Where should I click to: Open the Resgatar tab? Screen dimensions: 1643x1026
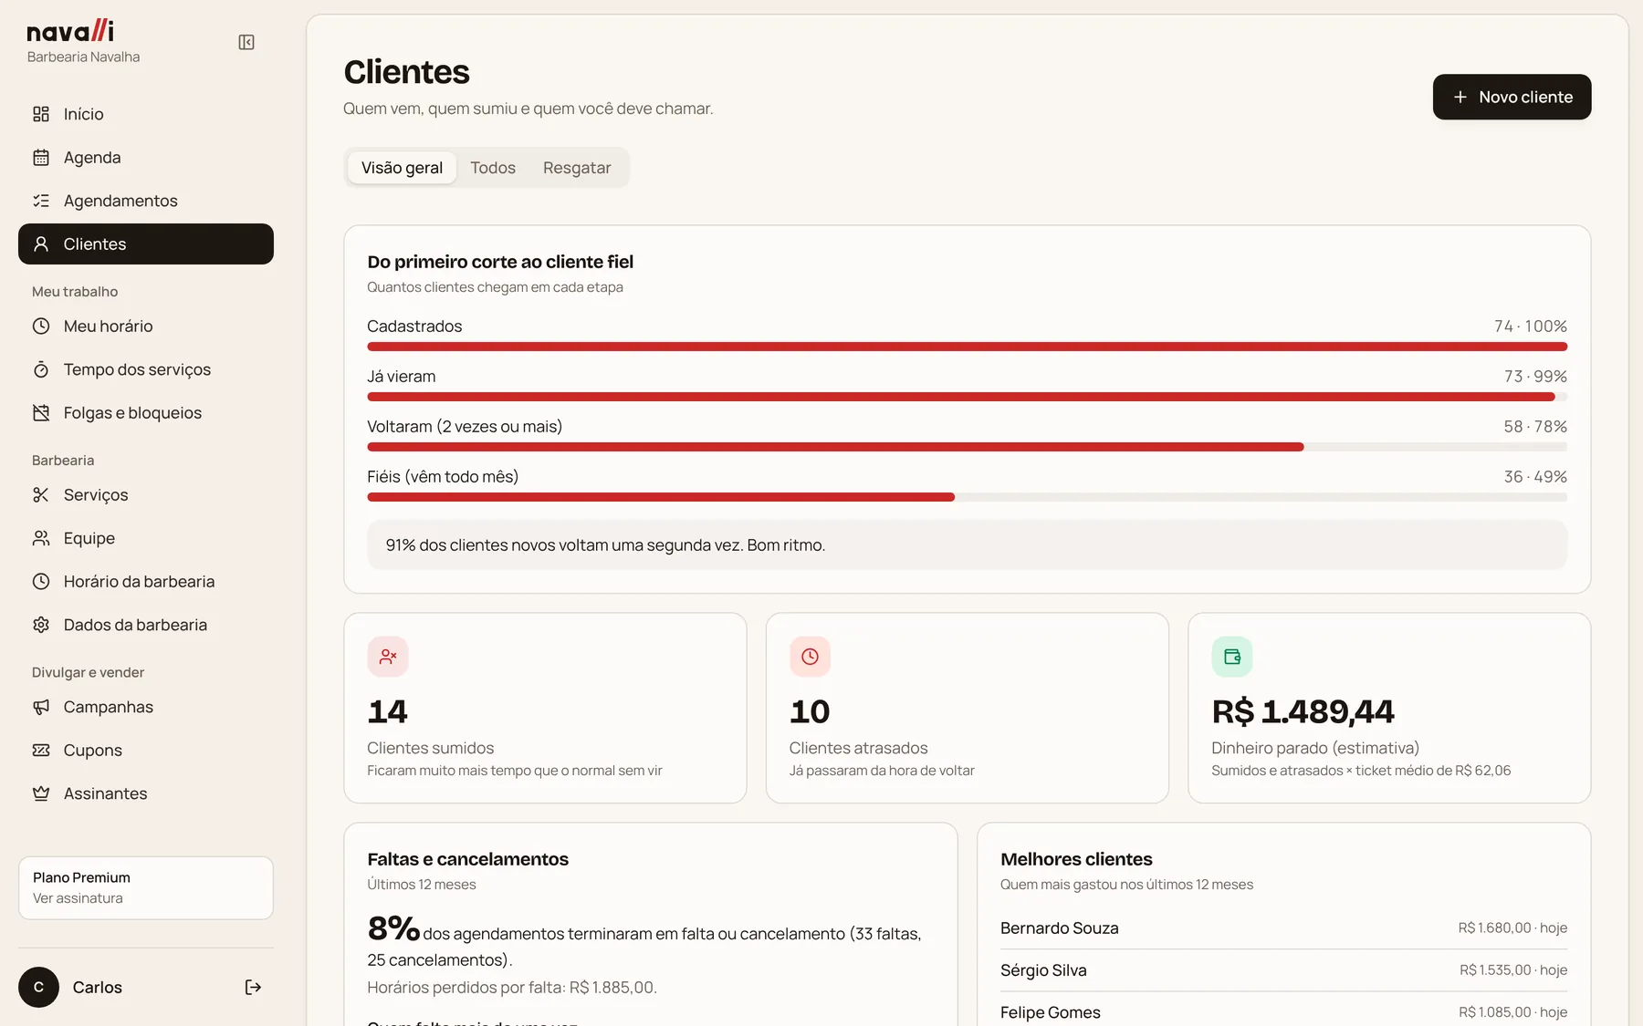(577, 168)
